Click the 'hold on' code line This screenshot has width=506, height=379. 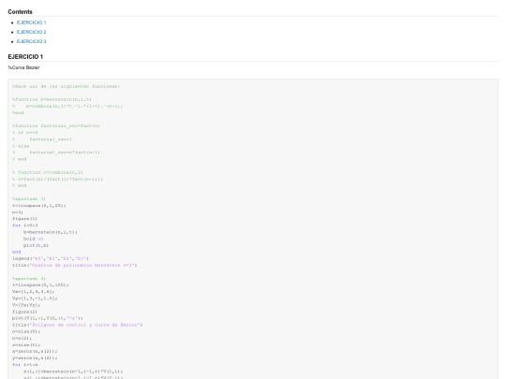coord(33,239)
